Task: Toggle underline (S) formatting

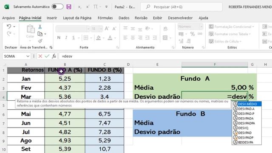Action: (74, 38)
